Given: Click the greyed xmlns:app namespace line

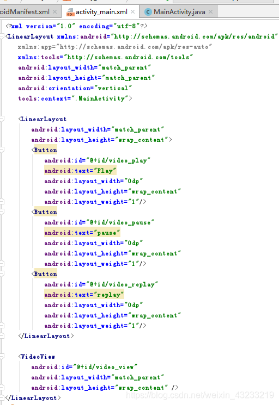Looking at the screenshot, I should coord(115,47).
